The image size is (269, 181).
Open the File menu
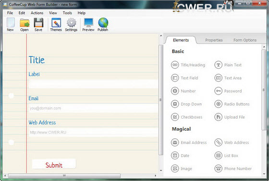pos(10,13)
